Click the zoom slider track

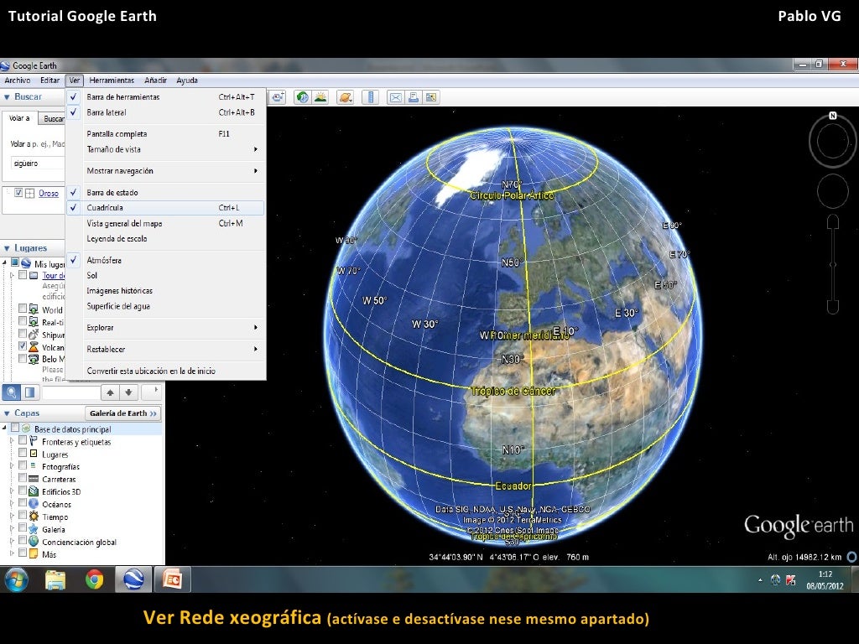pos(833,264)
